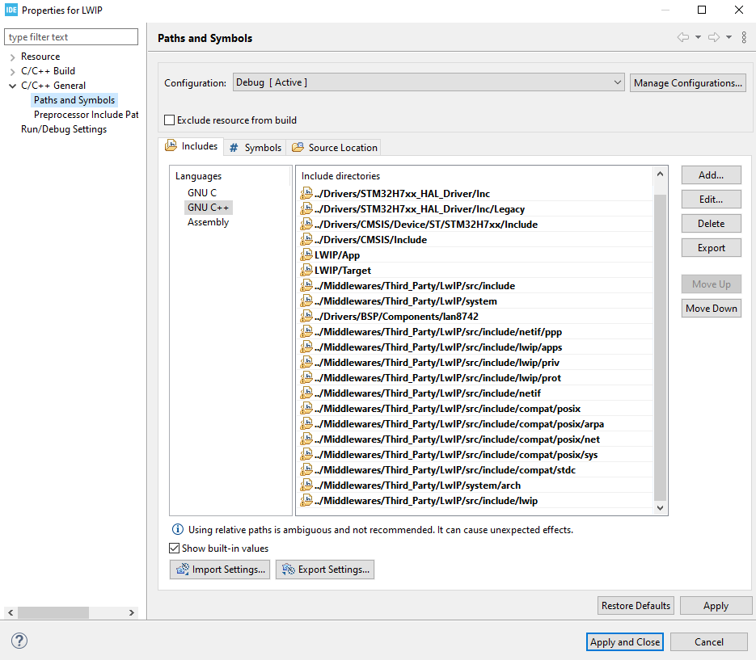The image size is (756, 660).
Task: Click the scroll up arrow of include list
Action: (x=660, y=174)
